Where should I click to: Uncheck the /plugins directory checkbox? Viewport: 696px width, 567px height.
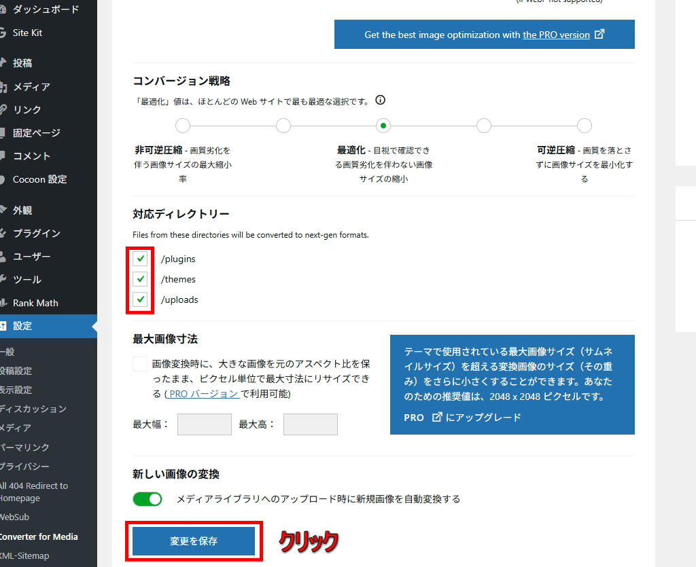(141, 259)
